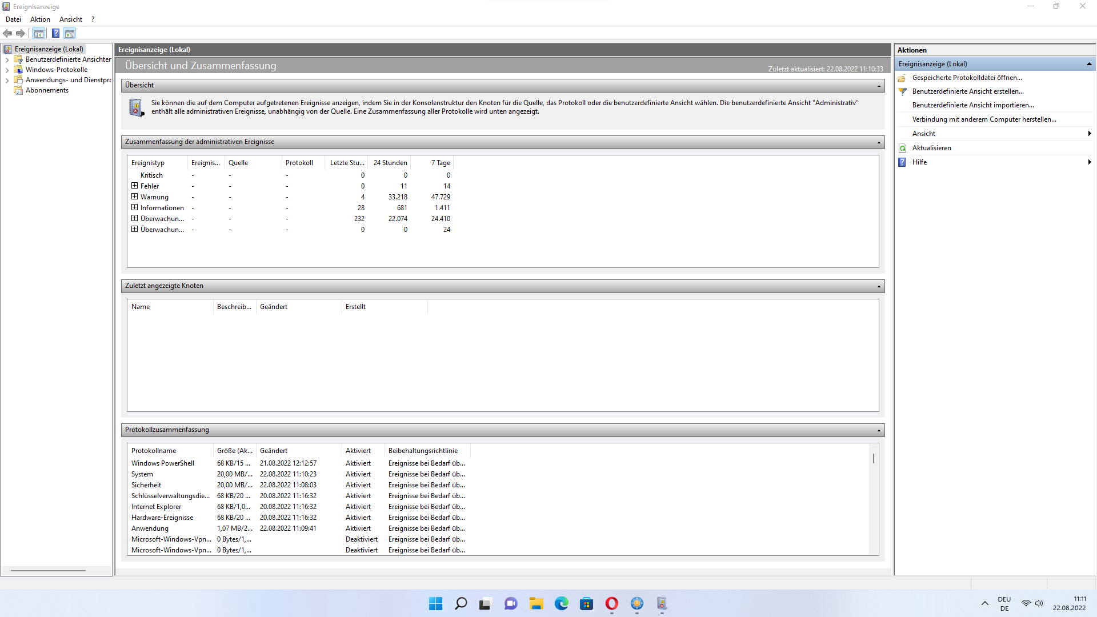The width and height of the screenshot is (1097, 617).
Task: Open the Aktion menu
Action: click(40, 19)
